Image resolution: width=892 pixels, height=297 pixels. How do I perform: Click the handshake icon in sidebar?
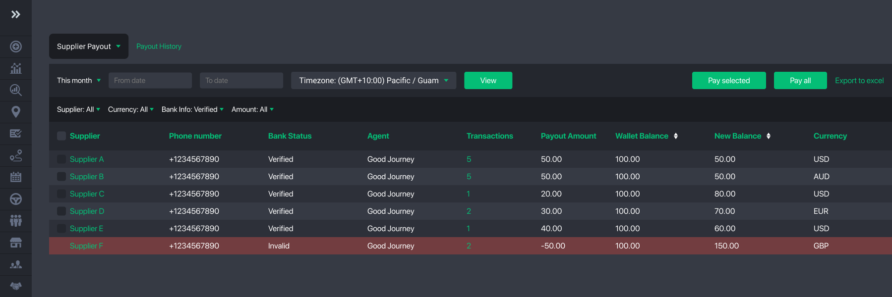click(16, 286)
